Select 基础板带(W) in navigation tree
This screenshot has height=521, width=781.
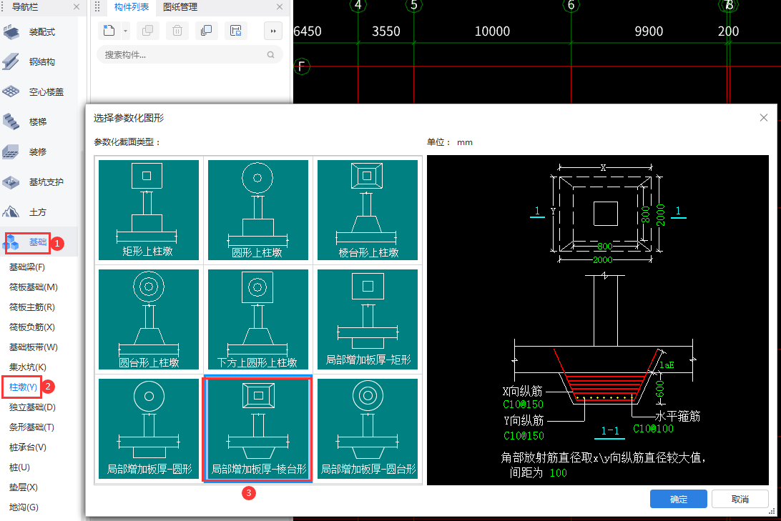pos(34,347)
